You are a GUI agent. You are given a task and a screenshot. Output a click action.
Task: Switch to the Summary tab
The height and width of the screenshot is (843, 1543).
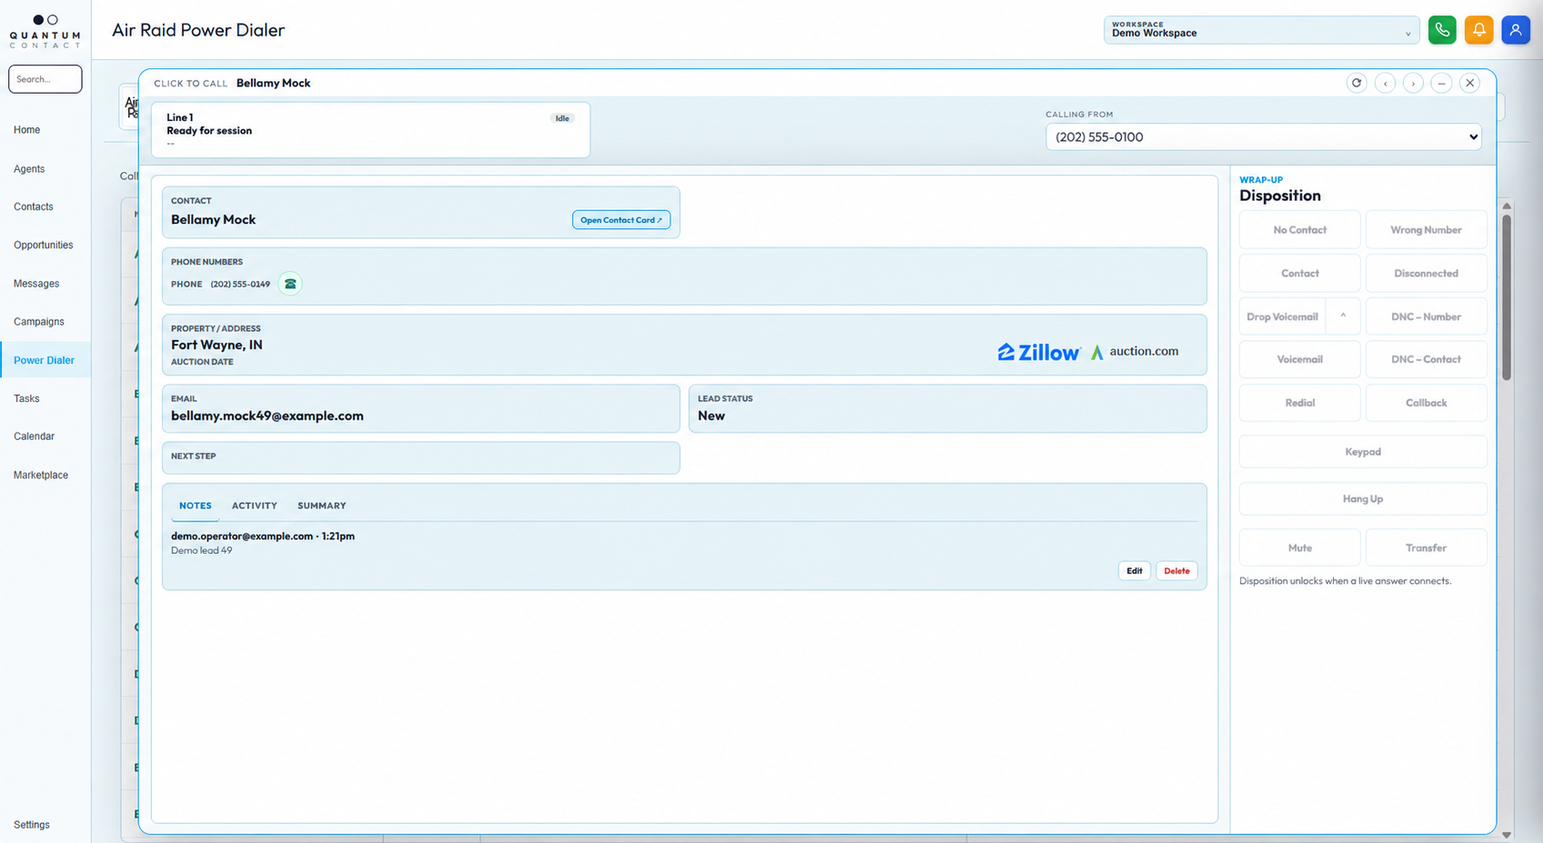[x=322, y=506]
